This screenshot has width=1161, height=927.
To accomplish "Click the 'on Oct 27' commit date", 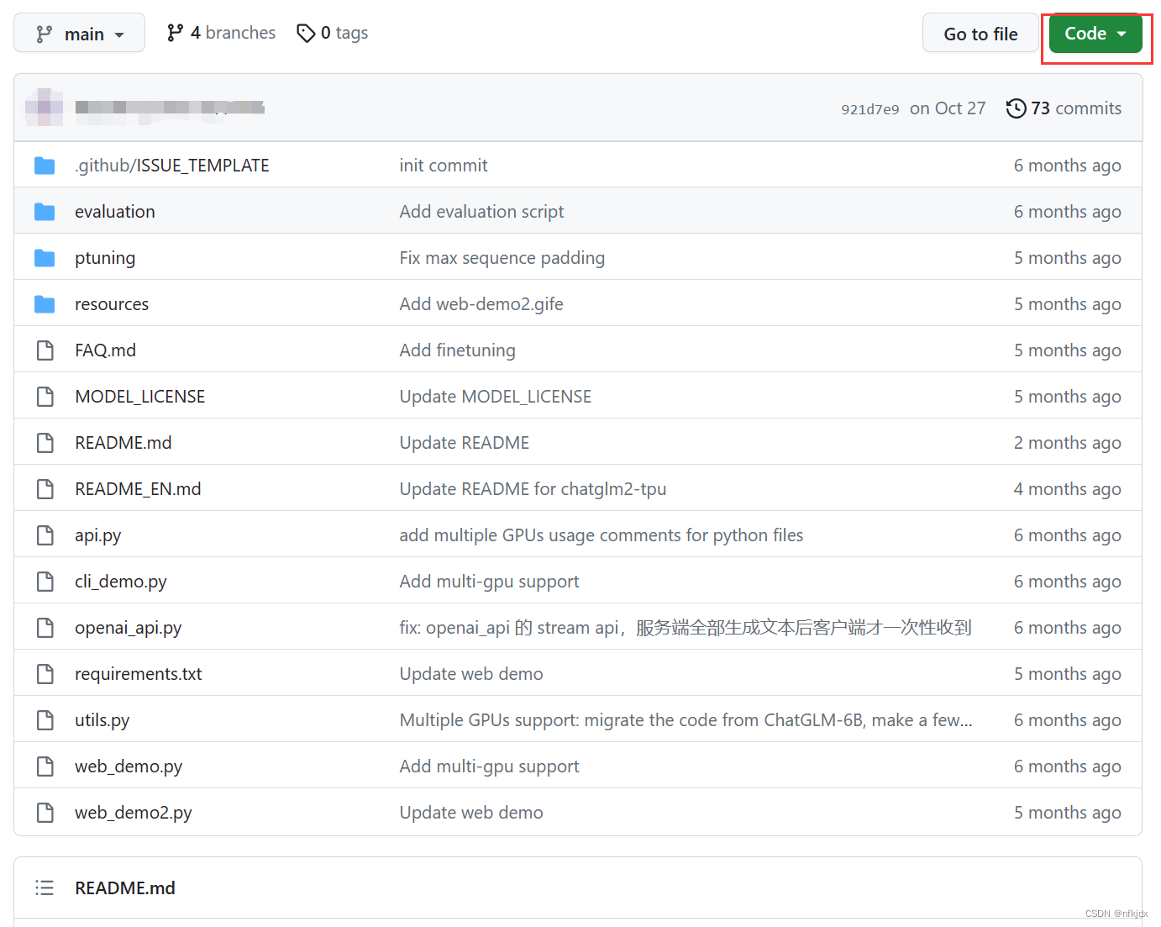I will pos(948,108).
